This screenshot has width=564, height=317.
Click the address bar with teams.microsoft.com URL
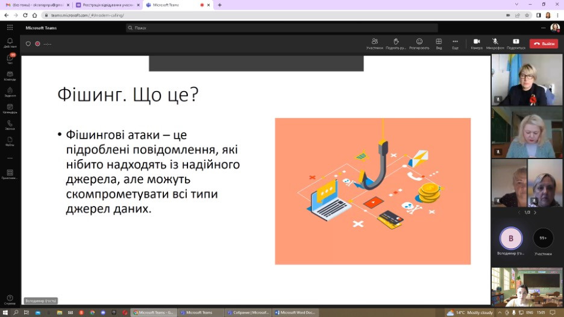(274, 15)
